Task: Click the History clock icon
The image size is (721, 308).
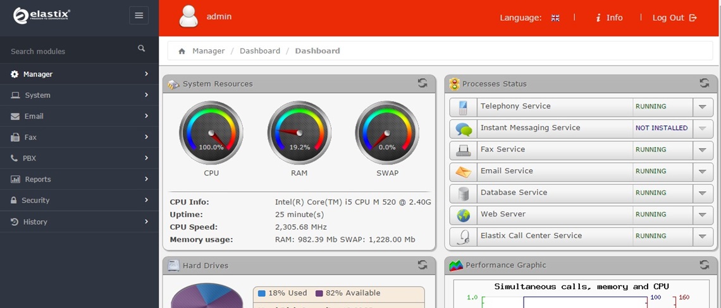Action: coord(15,222)
